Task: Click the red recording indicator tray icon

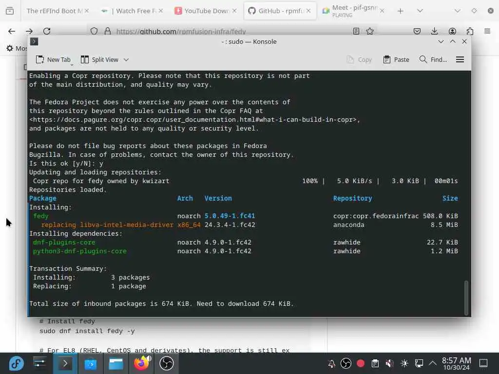Action: tap(361, 363)
